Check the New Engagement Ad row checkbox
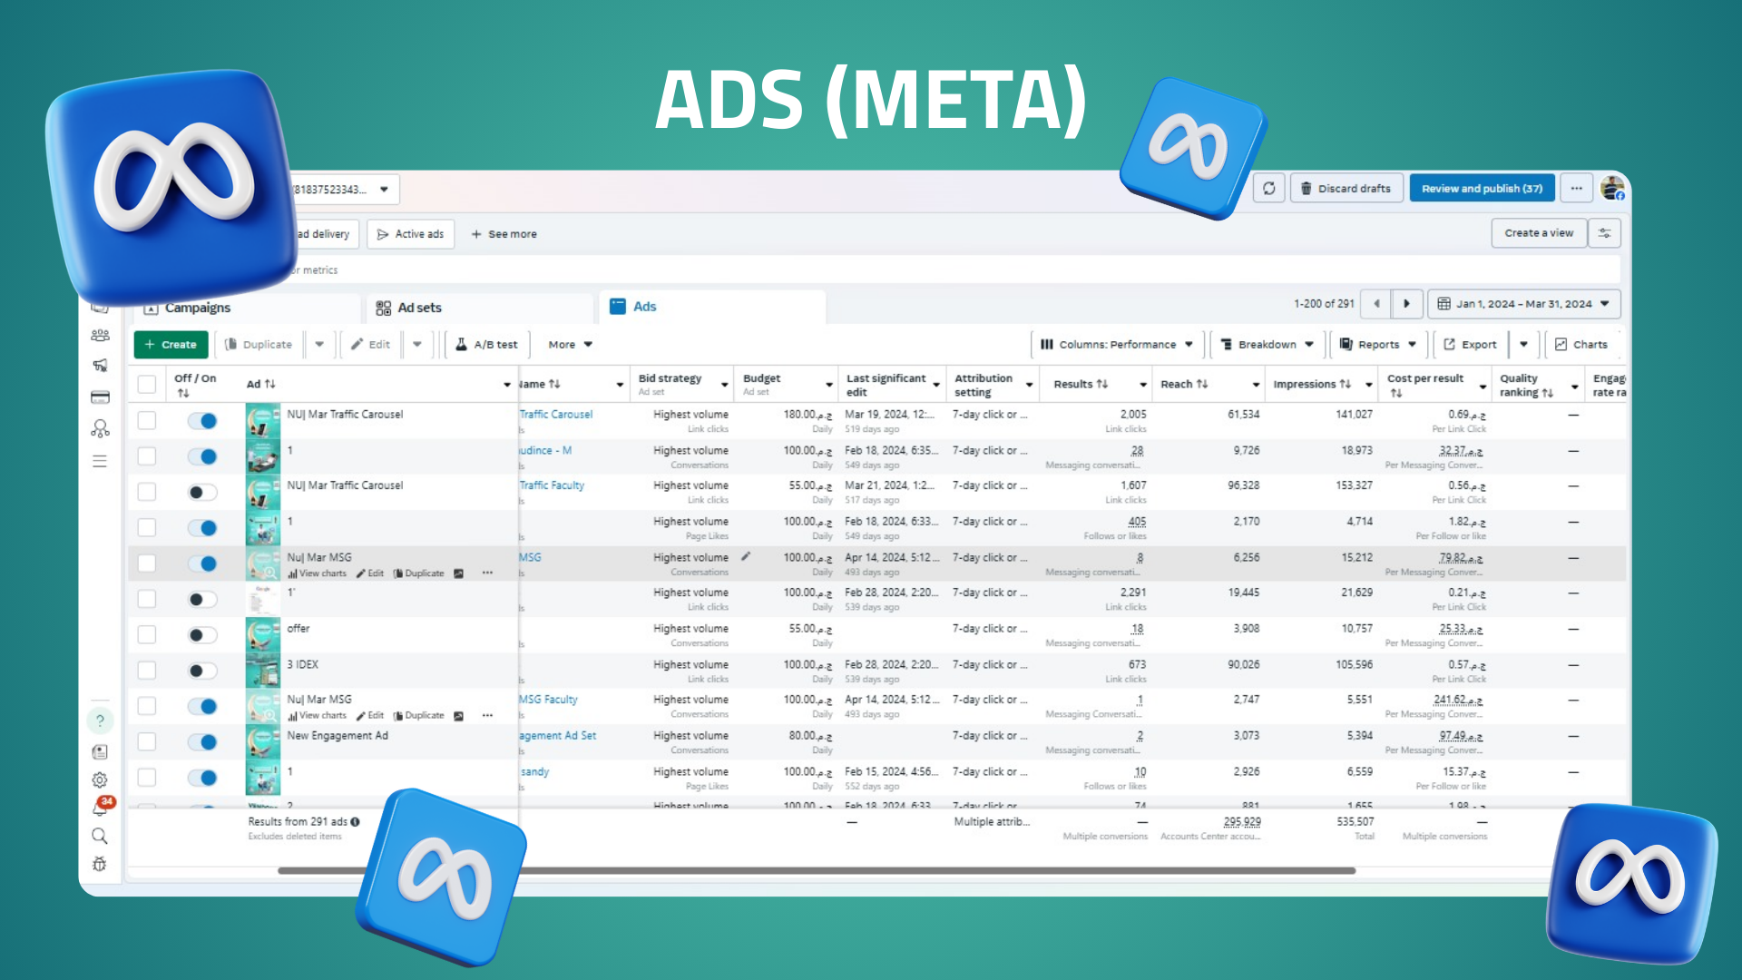1742x980 pixels. click(x=147, y=741)
